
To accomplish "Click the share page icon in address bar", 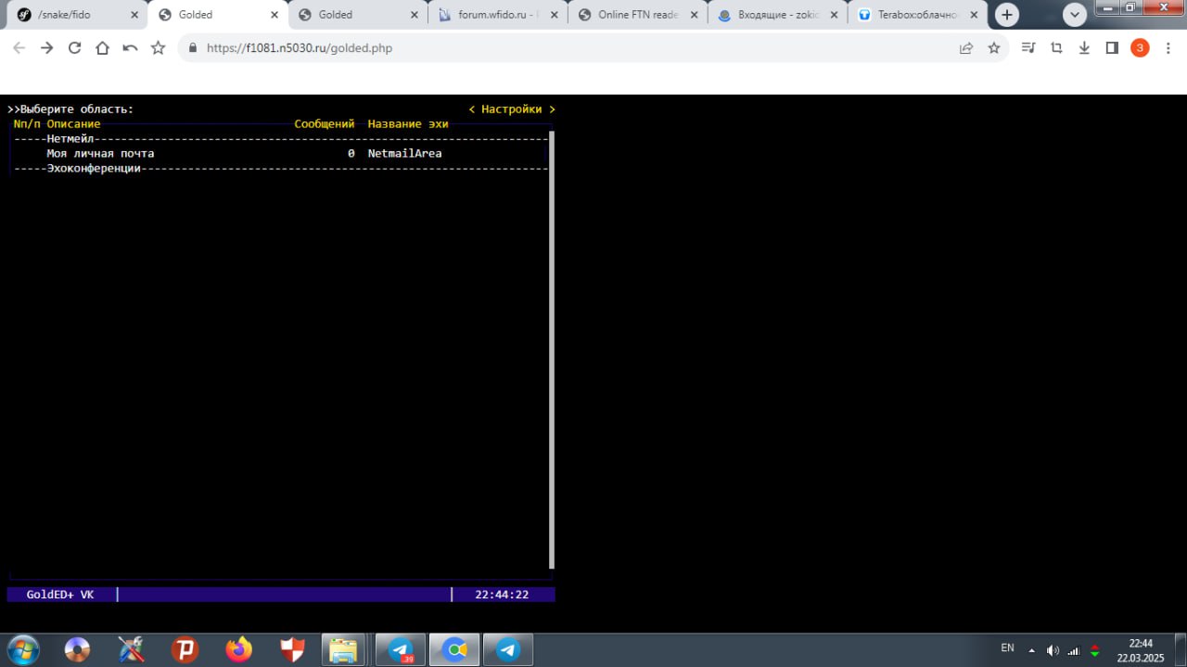I will click(x=966, y=48).
